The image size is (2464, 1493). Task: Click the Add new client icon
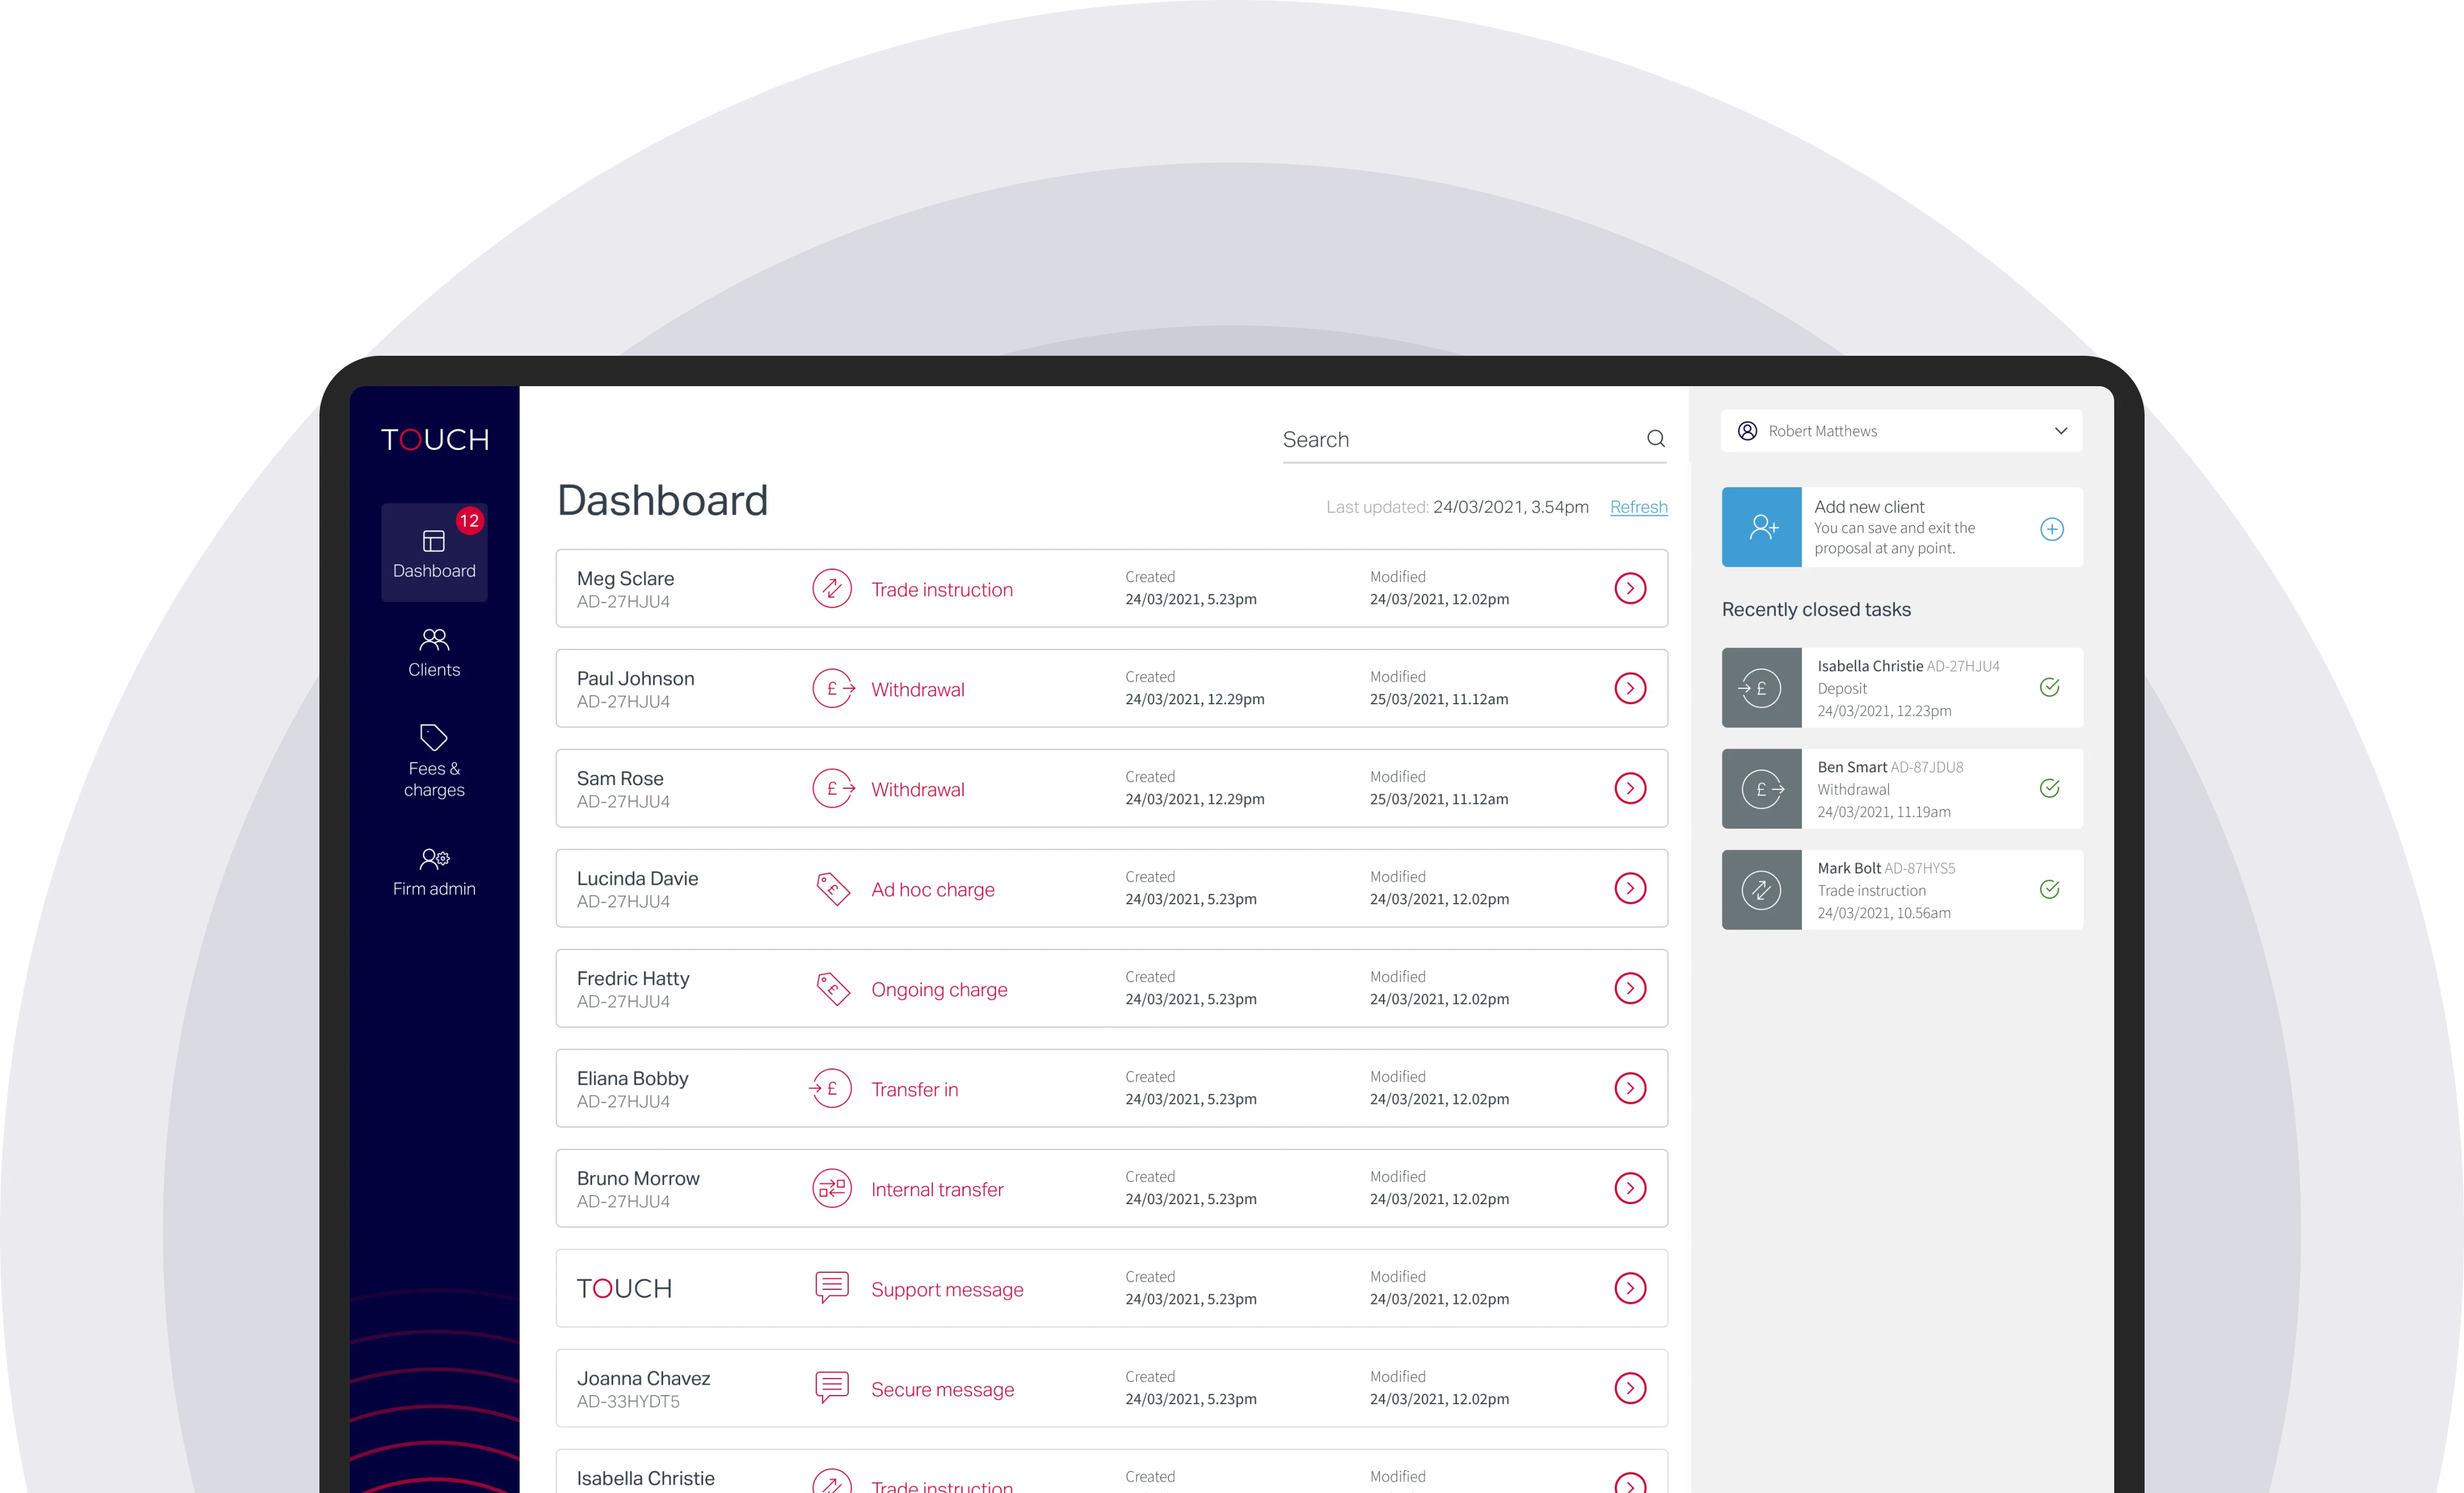coord(1762,527)
